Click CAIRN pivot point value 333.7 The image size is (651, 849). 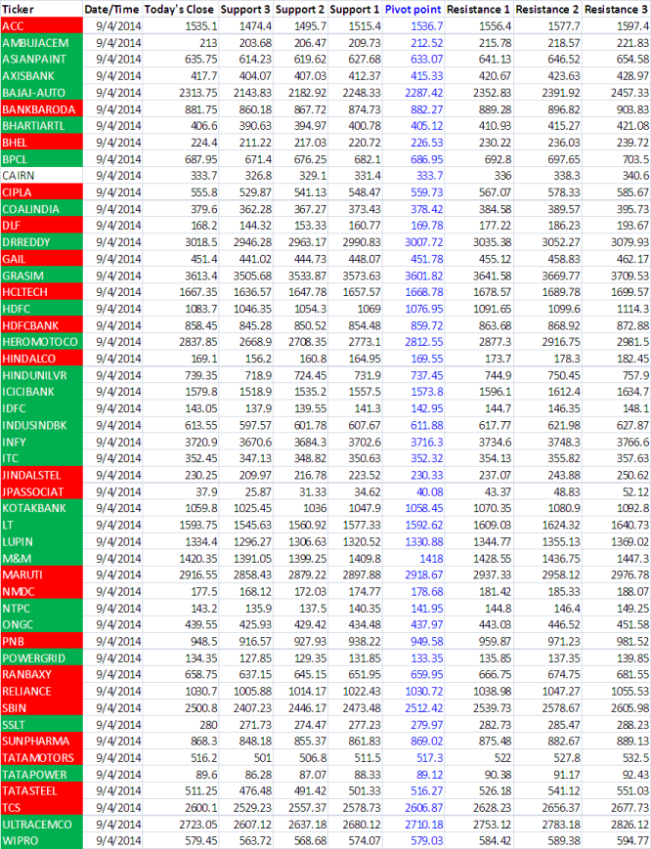pos(429,176)
